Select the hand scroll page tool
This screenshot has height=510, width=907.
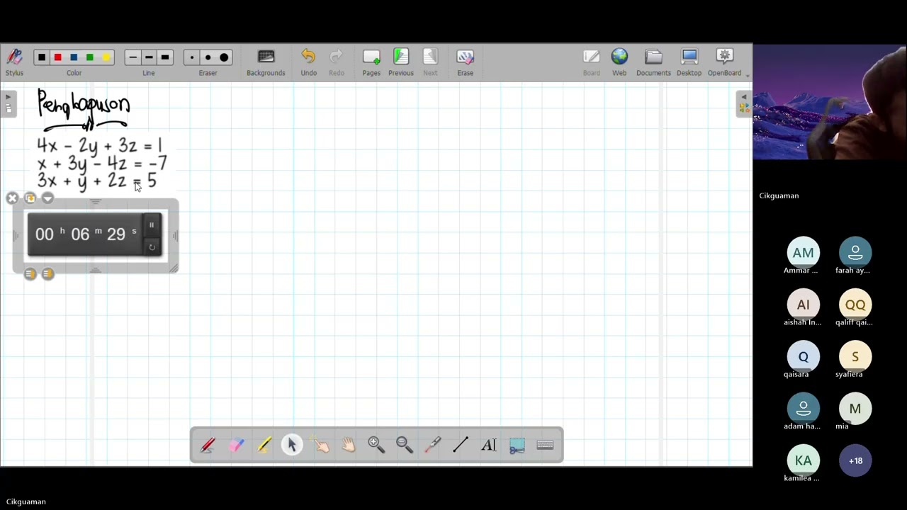point(348,445)
